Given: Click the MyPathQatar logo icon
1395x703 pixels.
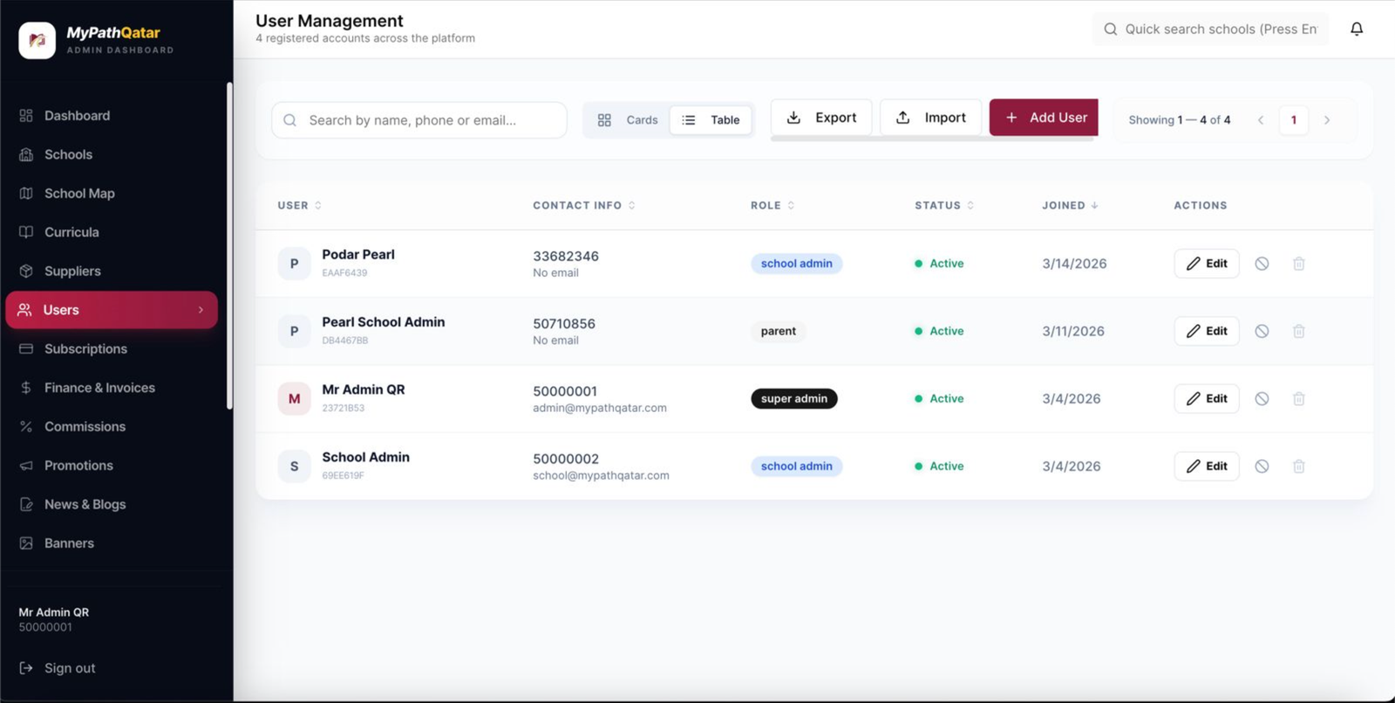Looking at the screenshot, I should 37,40.
